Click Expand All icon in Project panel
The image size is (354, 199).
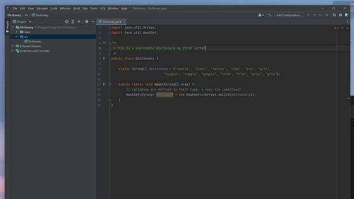click(72, 22)
